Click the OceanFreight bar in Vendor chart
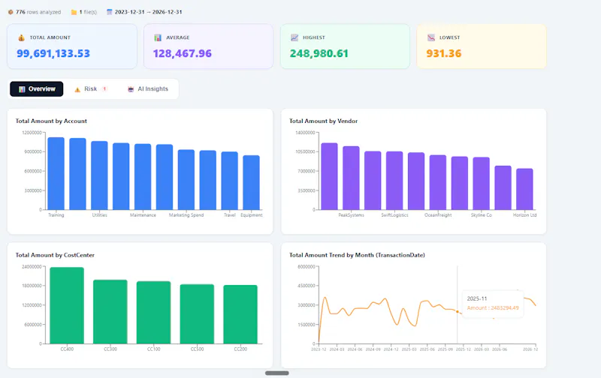This screenshot has width=601, height=378. [x=438, y=182]
